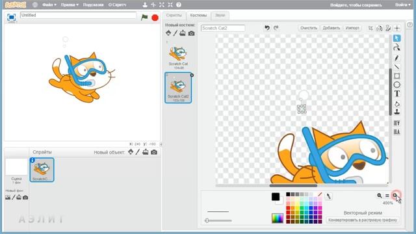Click the Back a layer icon
The height and width of the screenshot is (234, 416).
(x=396, y=131)
